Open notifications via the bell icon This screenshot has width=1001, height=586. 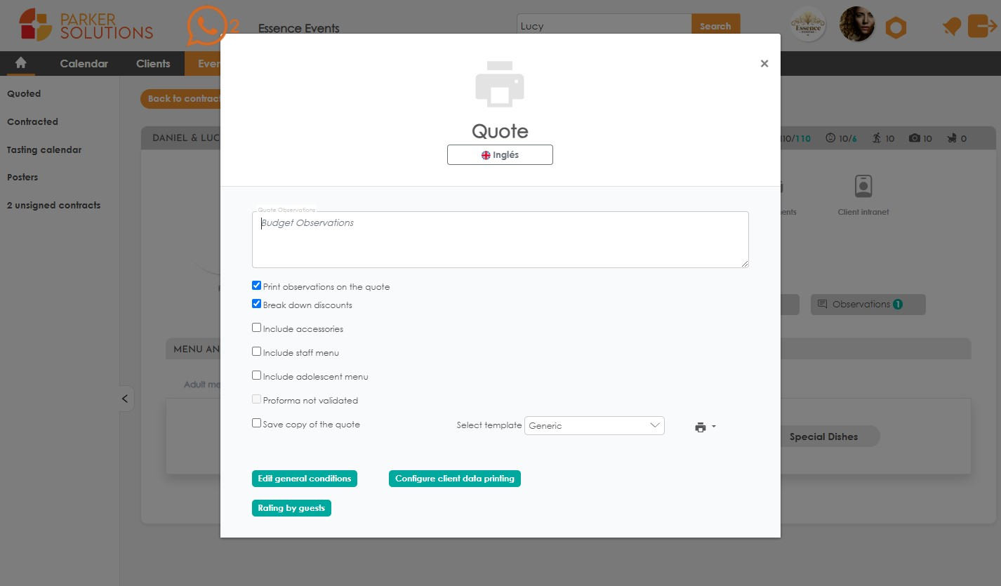pyautogui.click(x=951, y=26)
